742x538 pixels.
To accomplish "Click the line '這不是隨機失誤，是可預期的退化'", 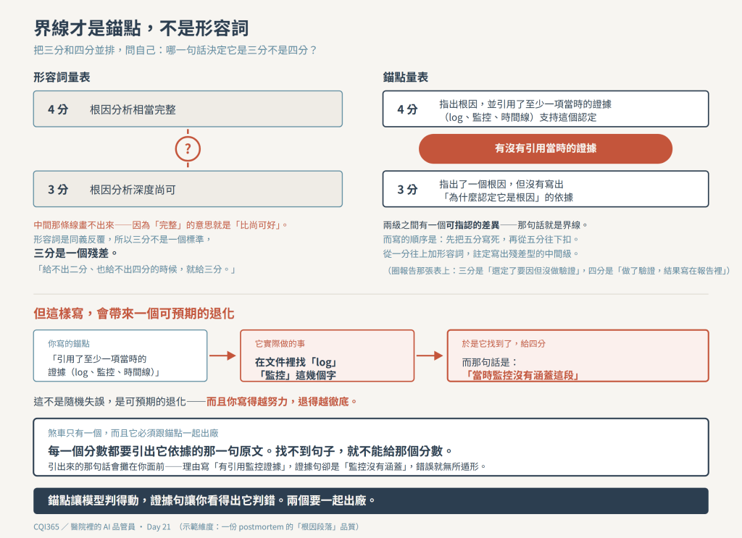I will tap(110, 402).
